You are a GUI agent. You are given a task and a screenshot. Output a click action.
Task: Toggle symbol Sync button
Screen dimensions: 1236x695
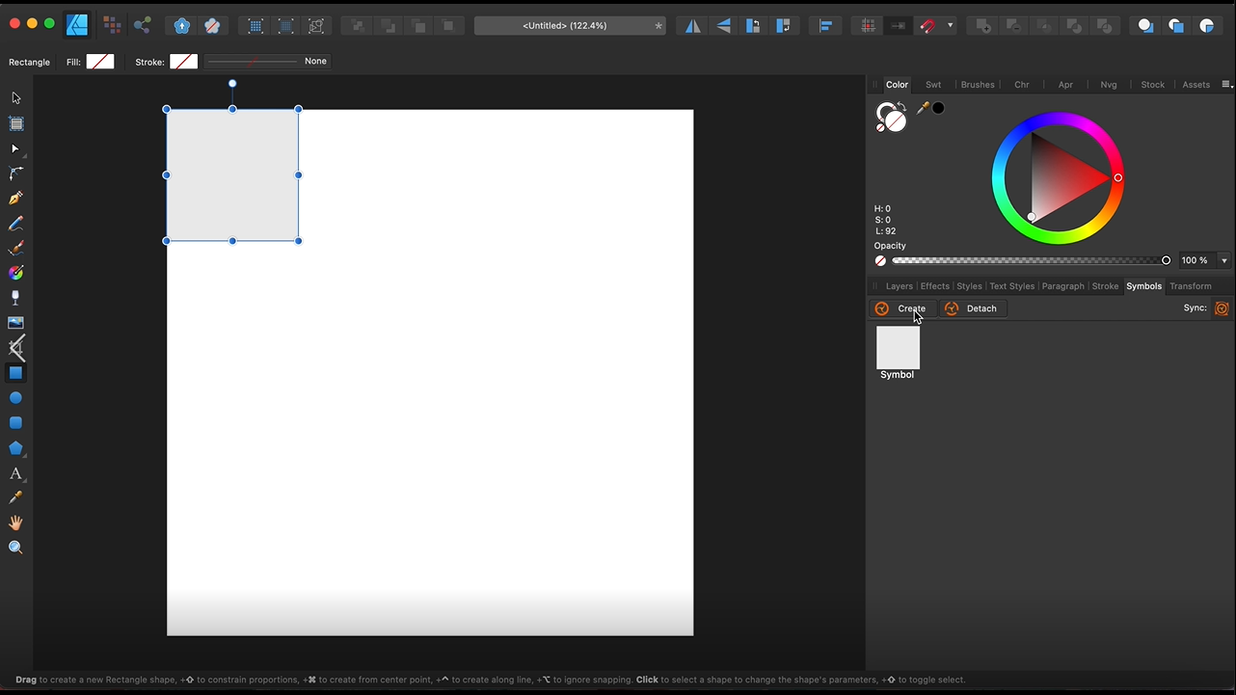1222,308
